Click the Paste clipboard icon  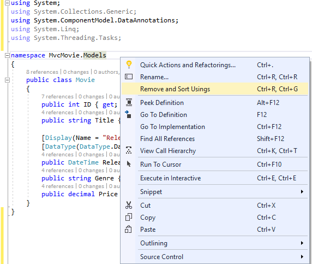[x=128, y=230]
